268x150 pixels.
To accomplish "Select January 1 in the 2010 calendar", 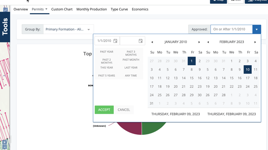I will click(x=192, y=61).
